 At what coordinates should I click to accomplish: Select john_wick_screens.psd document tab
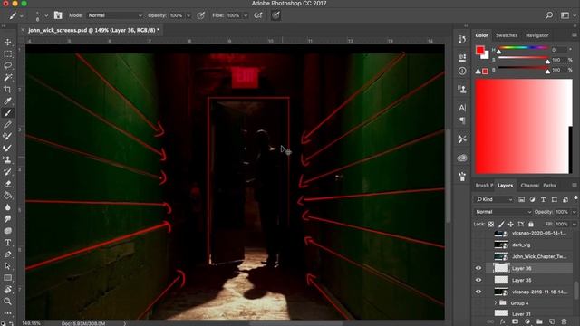93,30
